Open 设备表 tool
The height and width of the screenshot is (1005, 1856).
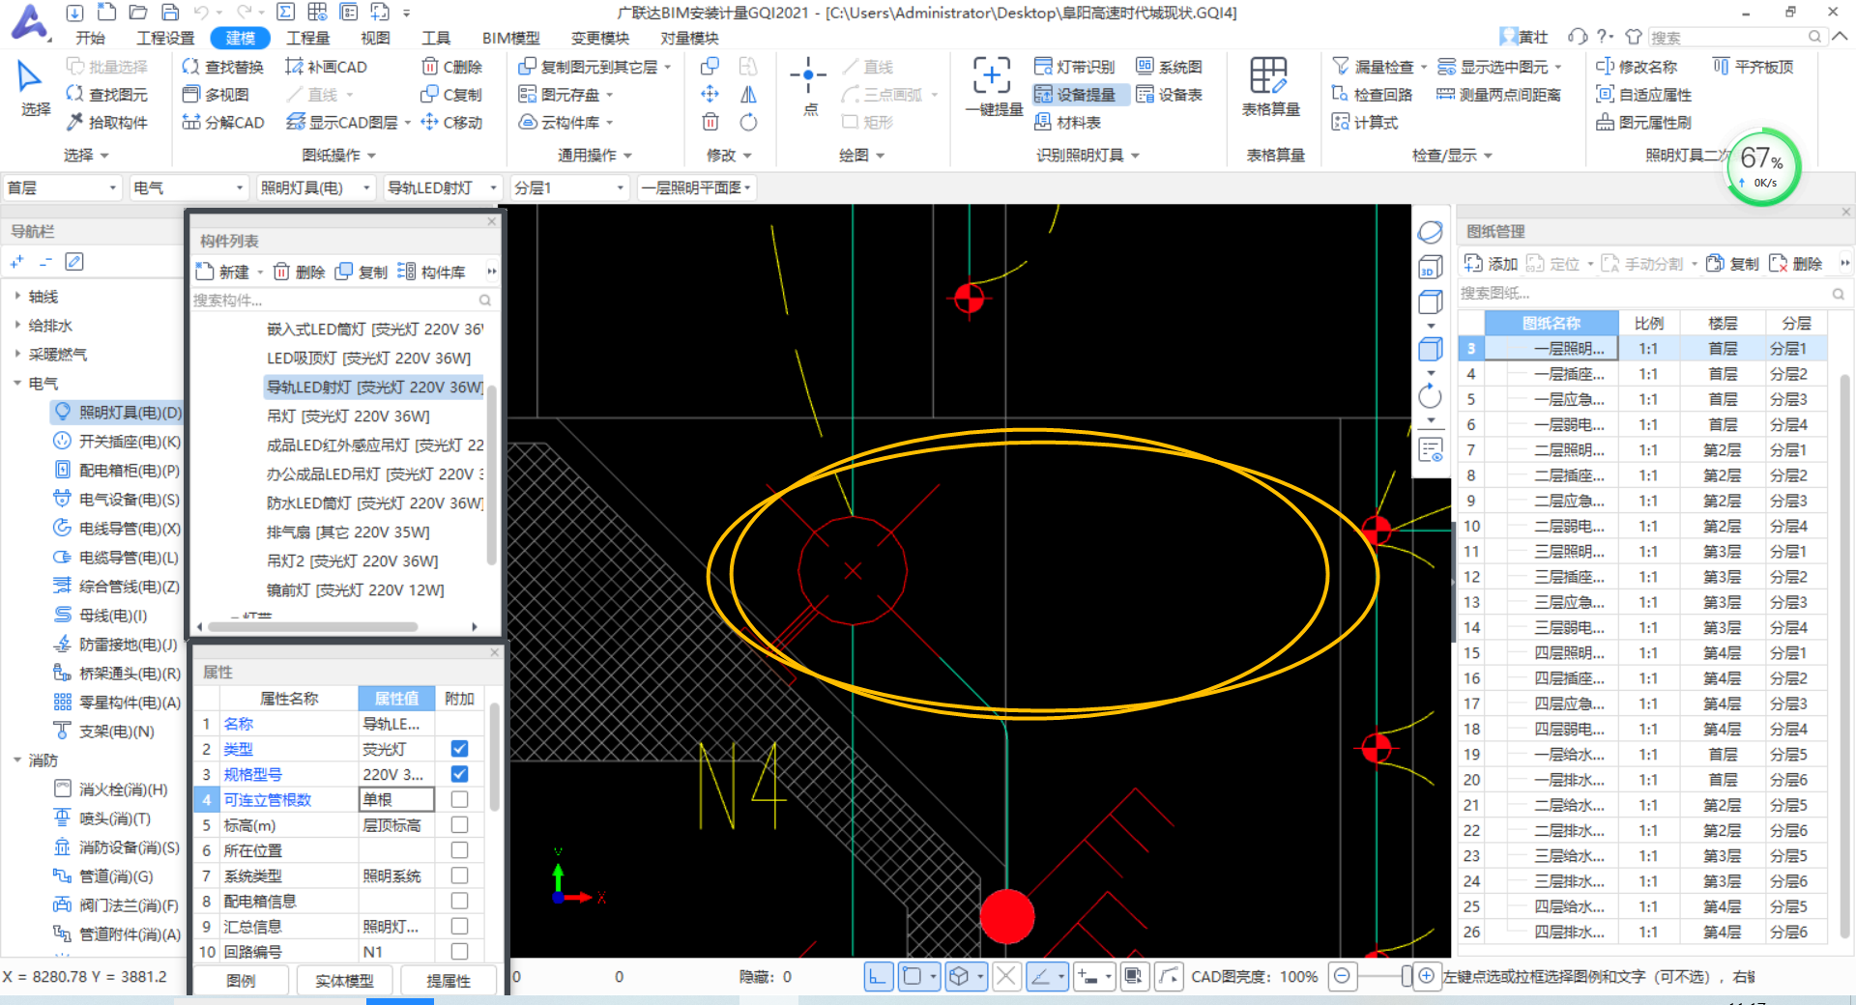pos(1169,95)
